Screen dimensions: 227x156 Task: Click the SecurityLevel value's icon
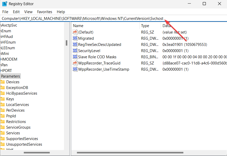75,51
